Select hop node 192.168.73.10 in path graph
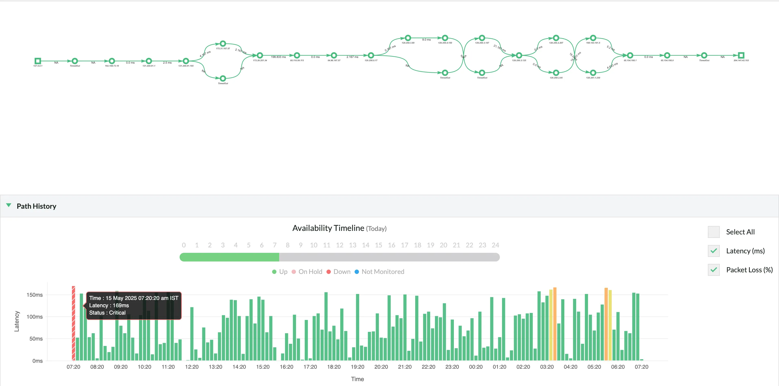This screenshot has height=386, width=779. [x=112, y=61]
